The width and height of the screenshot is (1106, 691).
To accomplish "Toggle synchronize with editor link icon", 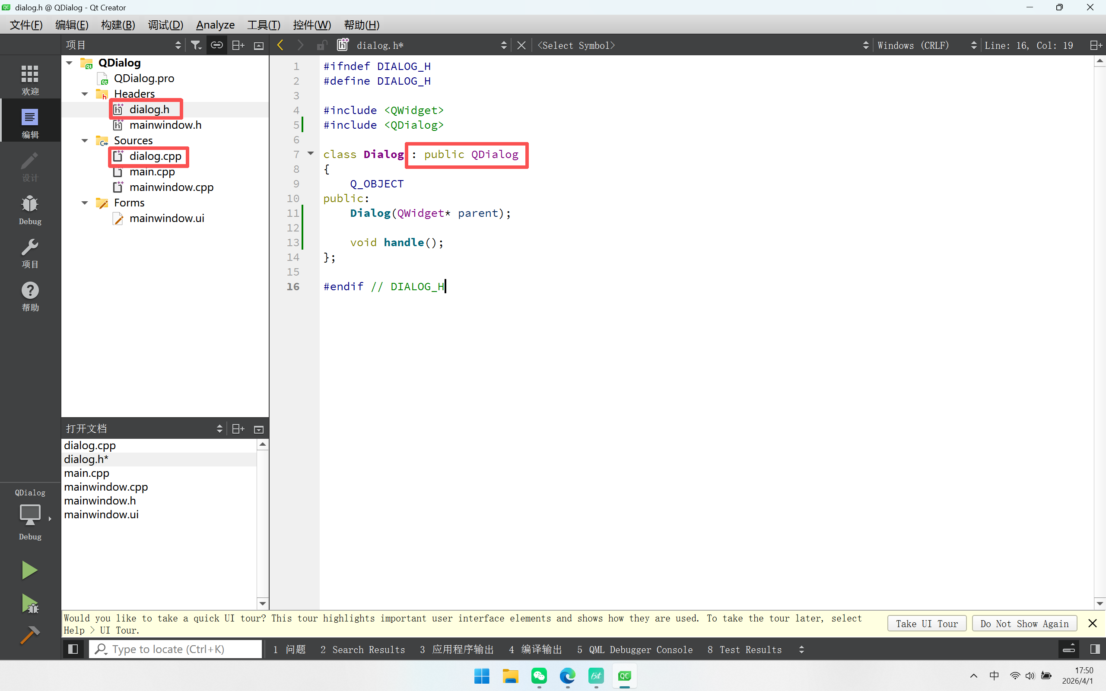I will (x=216, y=45).
